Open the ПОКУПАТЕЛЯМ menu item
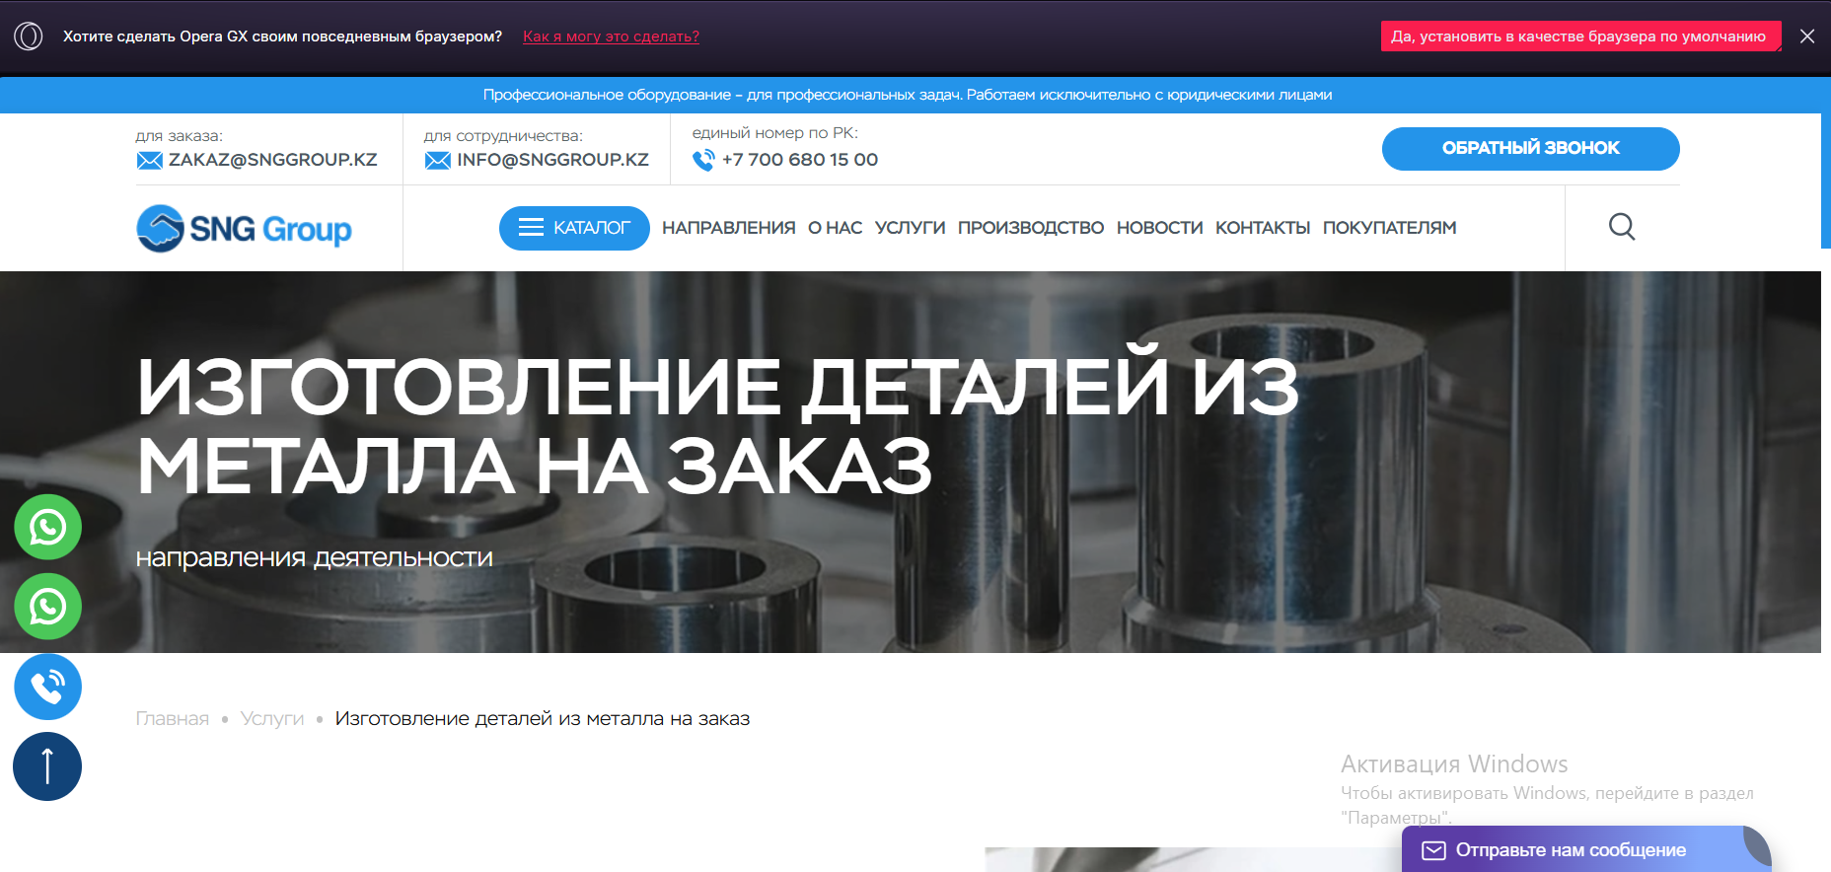This screenshot has height=872, width=1831. pos(1389,228)
